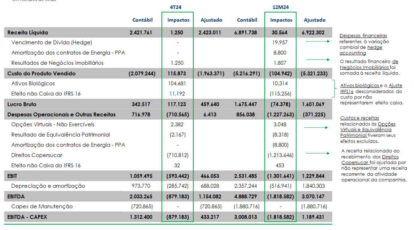Image resolution: width=414 pixels, height=230 pixels.
Task: Select the Vencimento de Dívida (Hedge) label
Action: tap(52, 43)
